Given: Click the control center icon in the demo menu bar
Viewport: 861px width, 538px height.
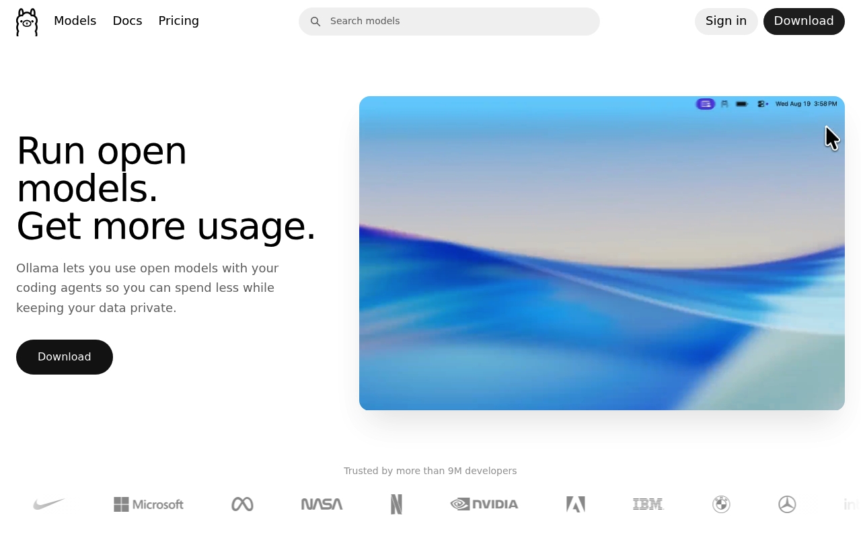Looking at the screenshot, I should point(762,104).
